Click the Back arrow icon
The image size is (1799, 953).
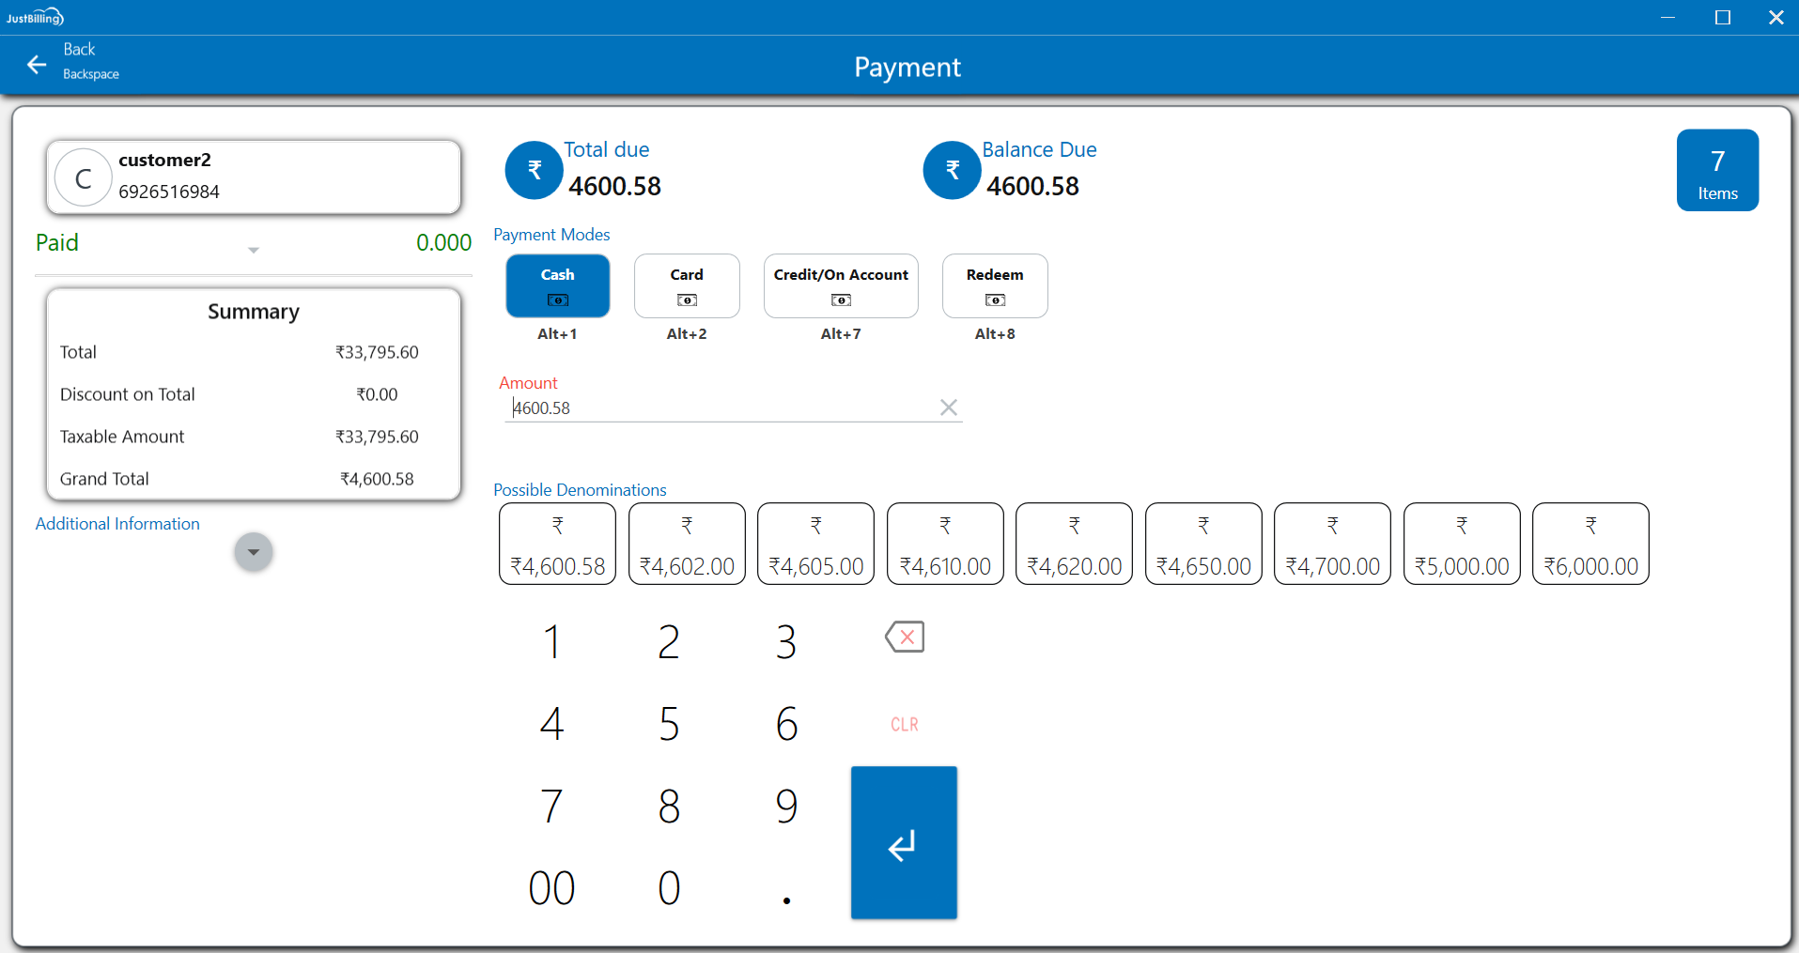(37, 64)
